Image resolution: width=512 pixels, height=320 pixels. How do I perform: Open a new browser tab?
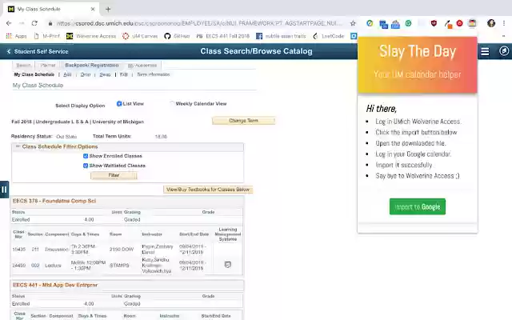(x=108, y=9)
